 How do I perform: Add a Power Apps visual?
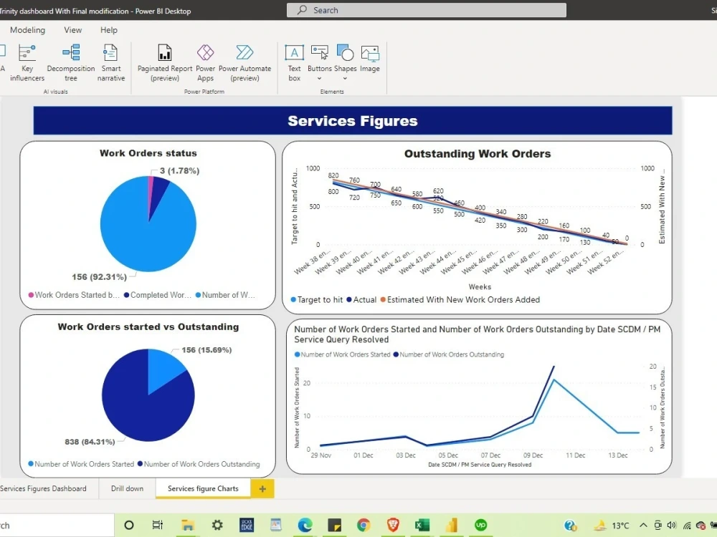coord(205,63)
